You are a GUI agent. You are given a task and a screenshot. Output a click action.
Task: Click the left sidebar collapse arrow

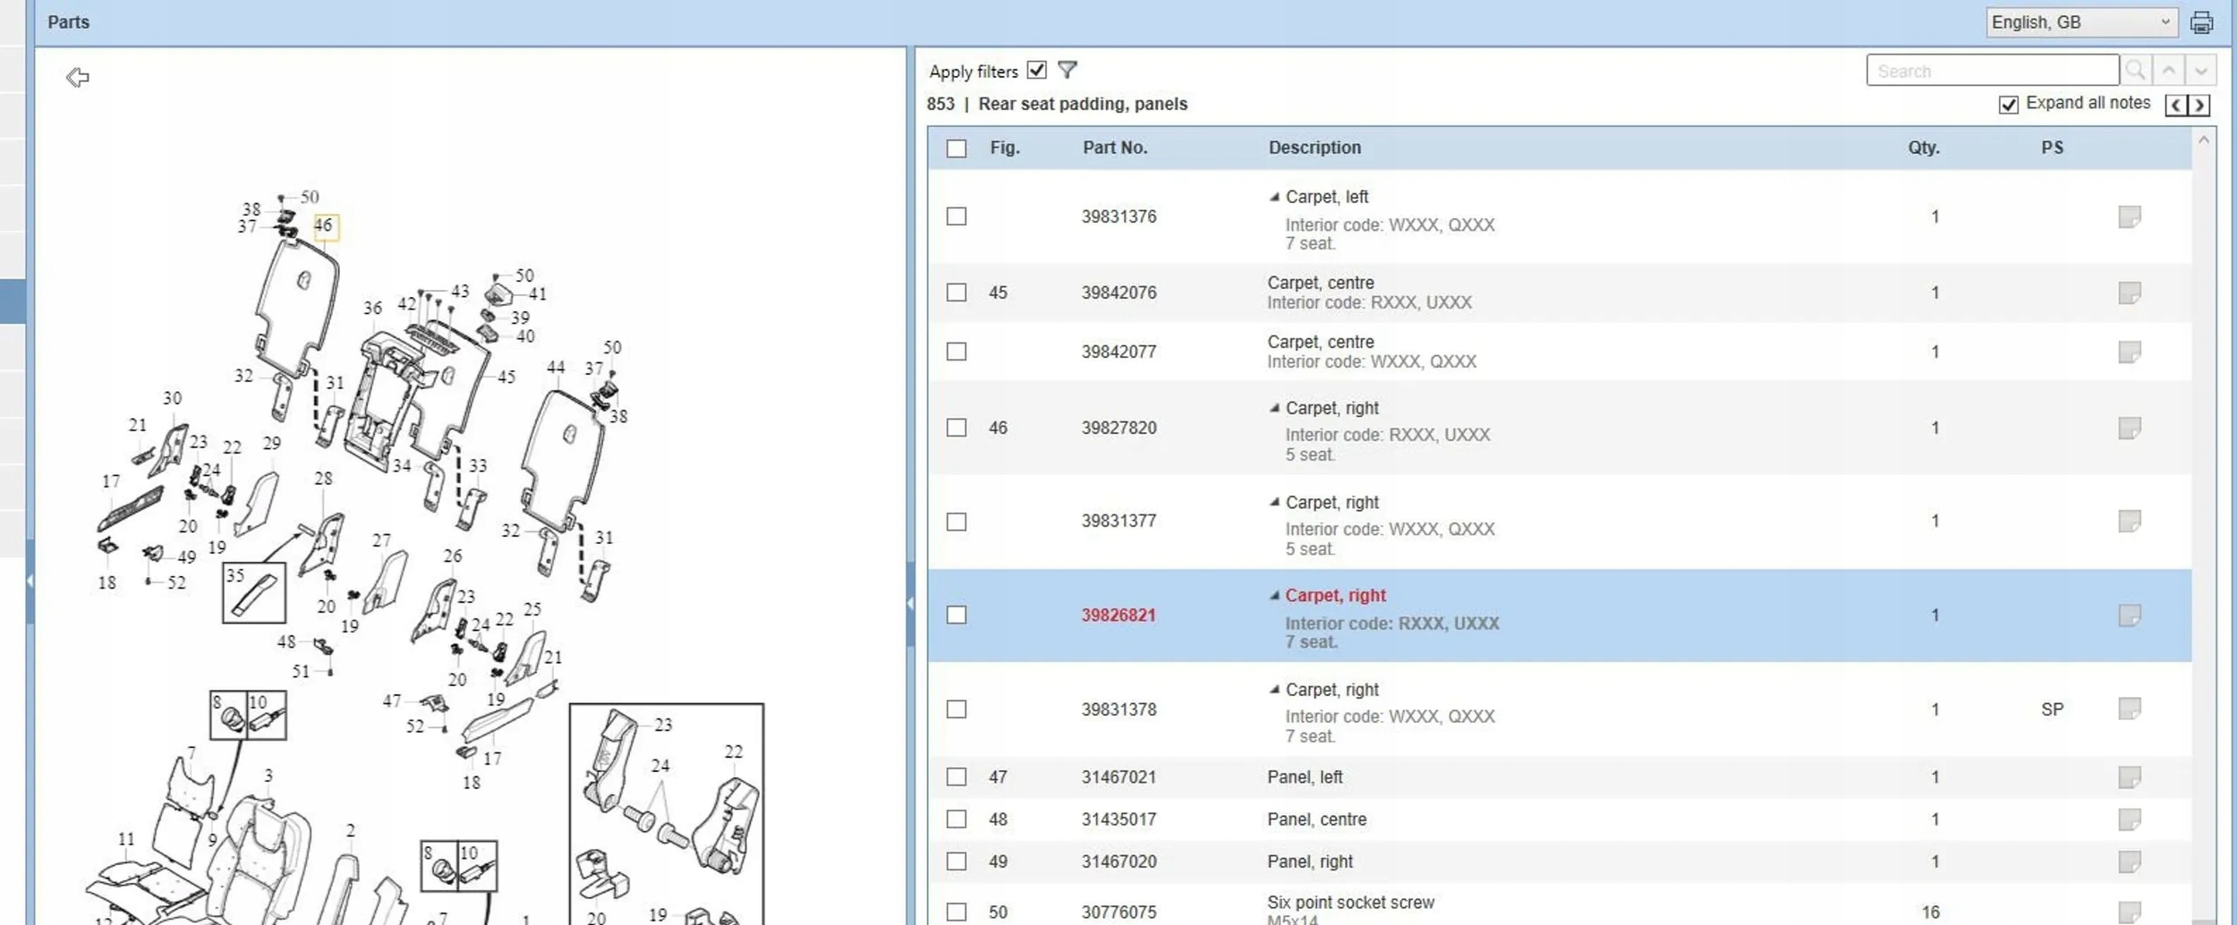pyautogui.click(x=30, y=581)
